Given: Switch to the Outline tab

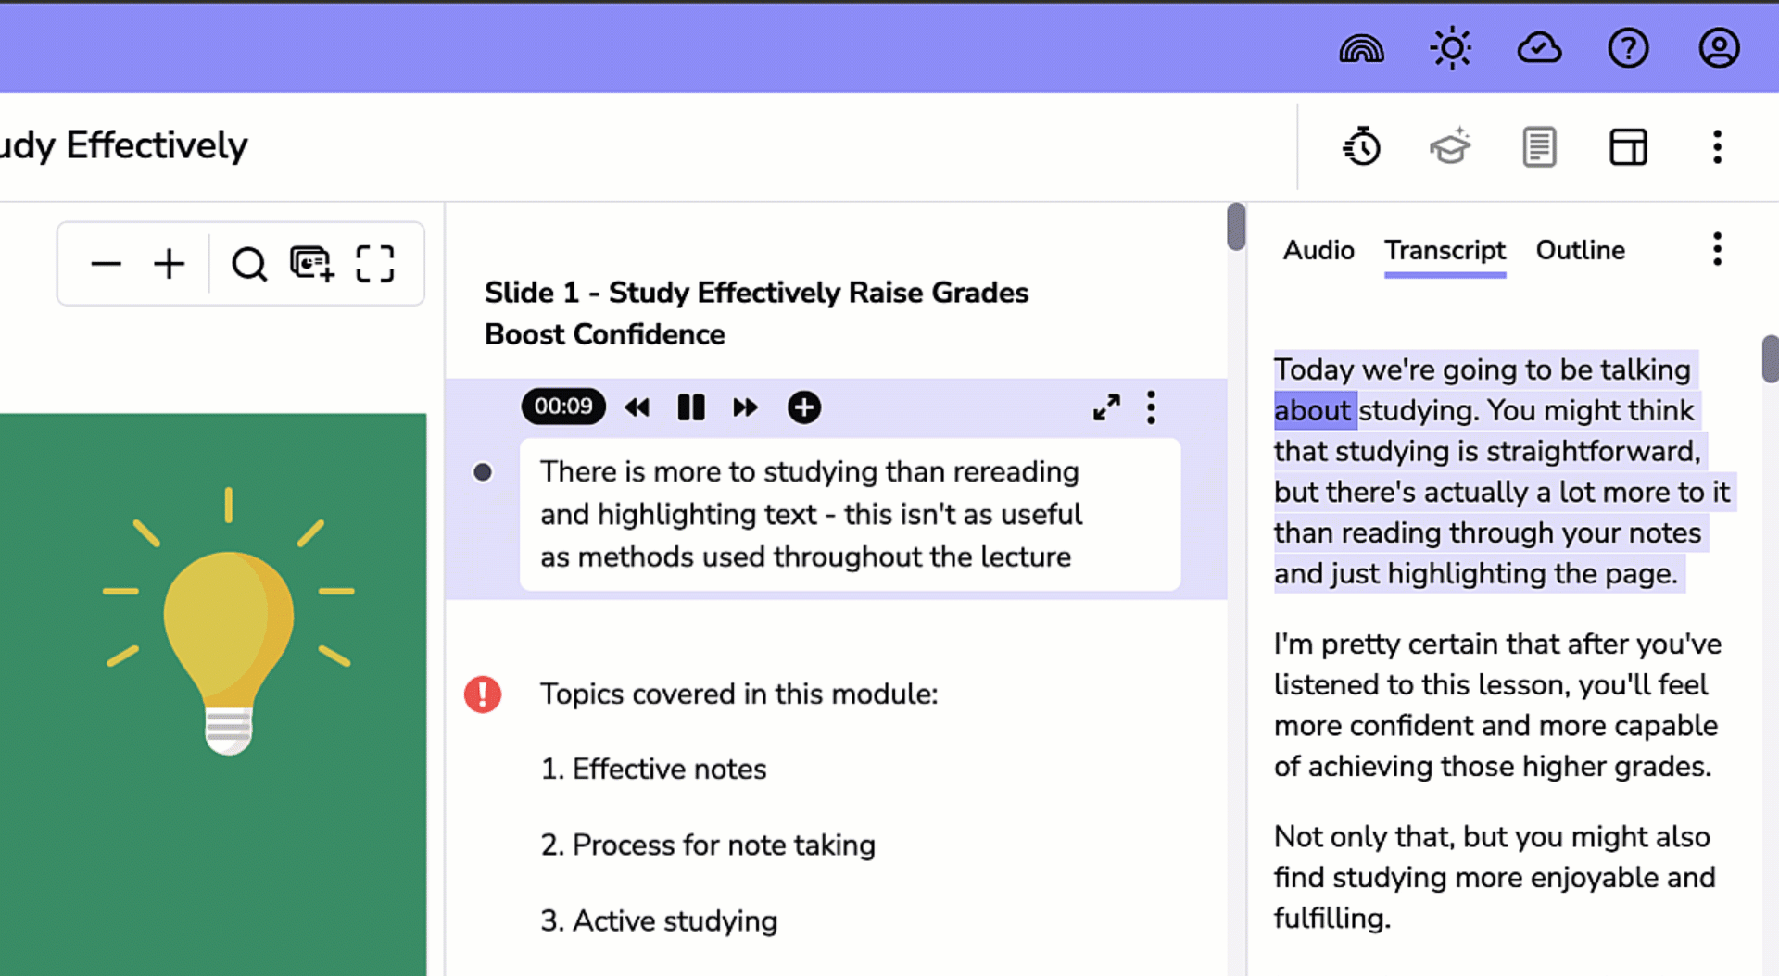Looking at the screenshot, I should click(x=1580, y=250).
